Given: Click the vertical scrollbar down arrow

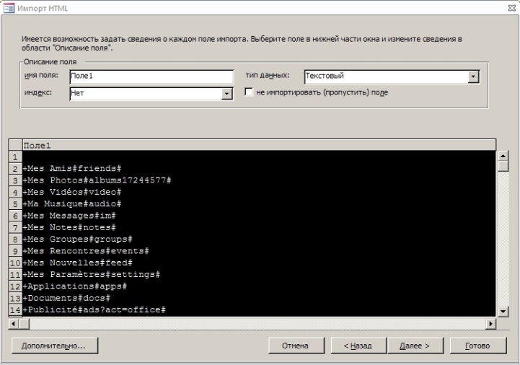Looking at the screenshot, I should [503, 311].
